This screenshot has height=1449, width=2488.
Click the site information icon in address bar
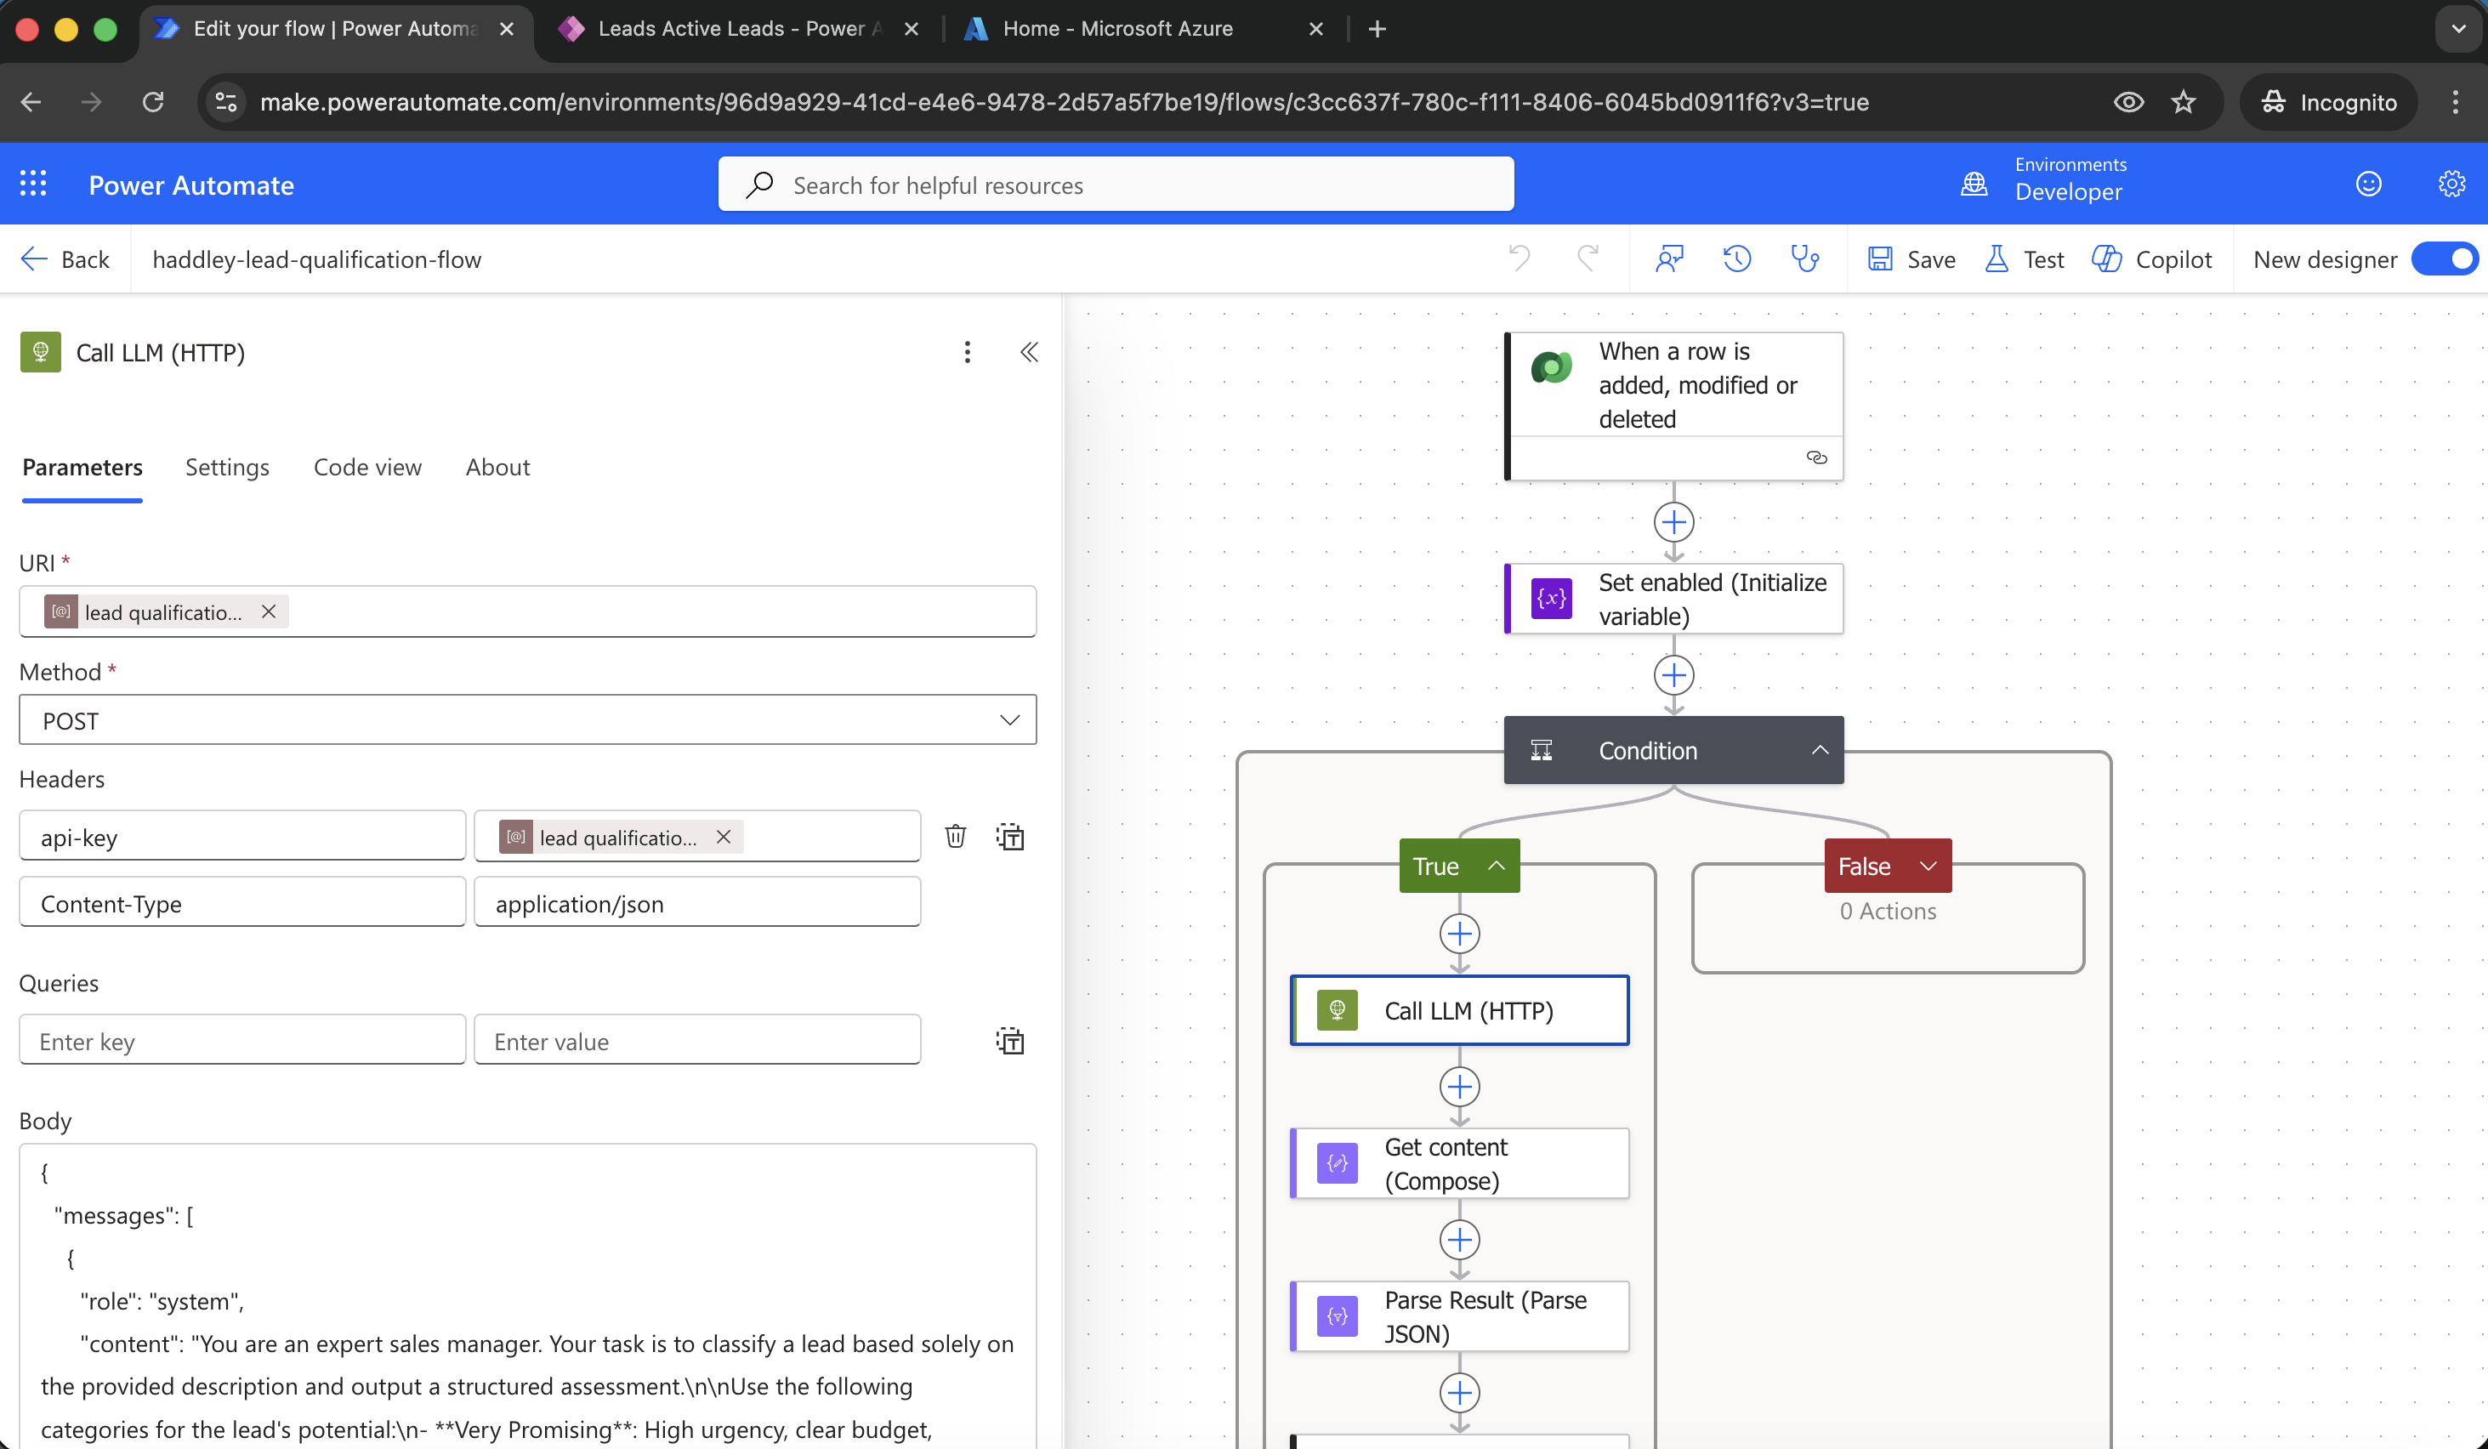(226, 102)
